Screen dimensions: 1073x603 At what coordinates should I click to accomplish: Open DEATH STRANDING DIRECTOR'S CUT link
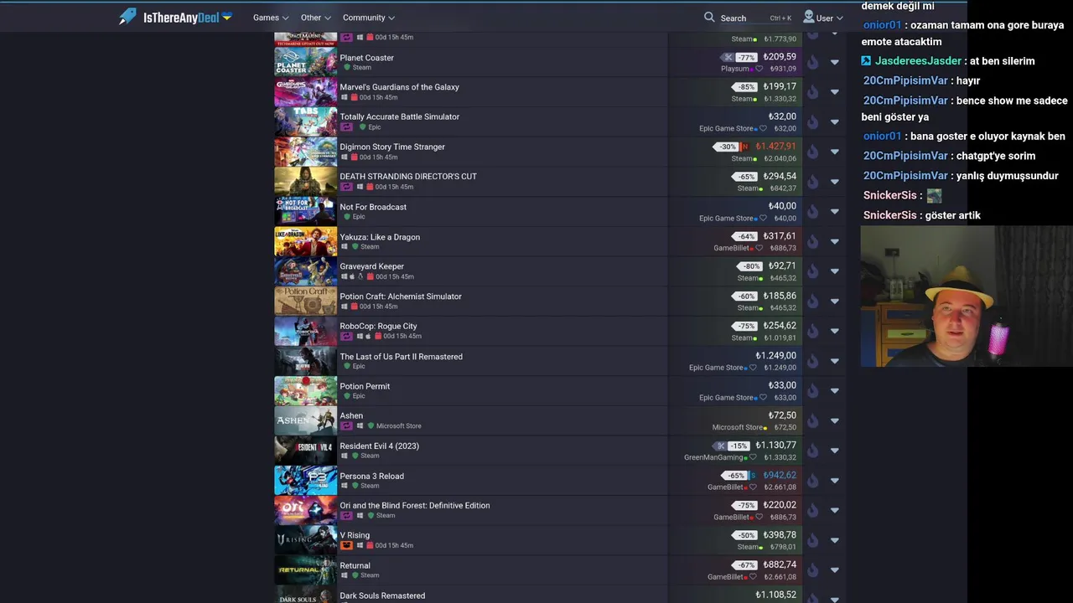[x=408, y=177]
